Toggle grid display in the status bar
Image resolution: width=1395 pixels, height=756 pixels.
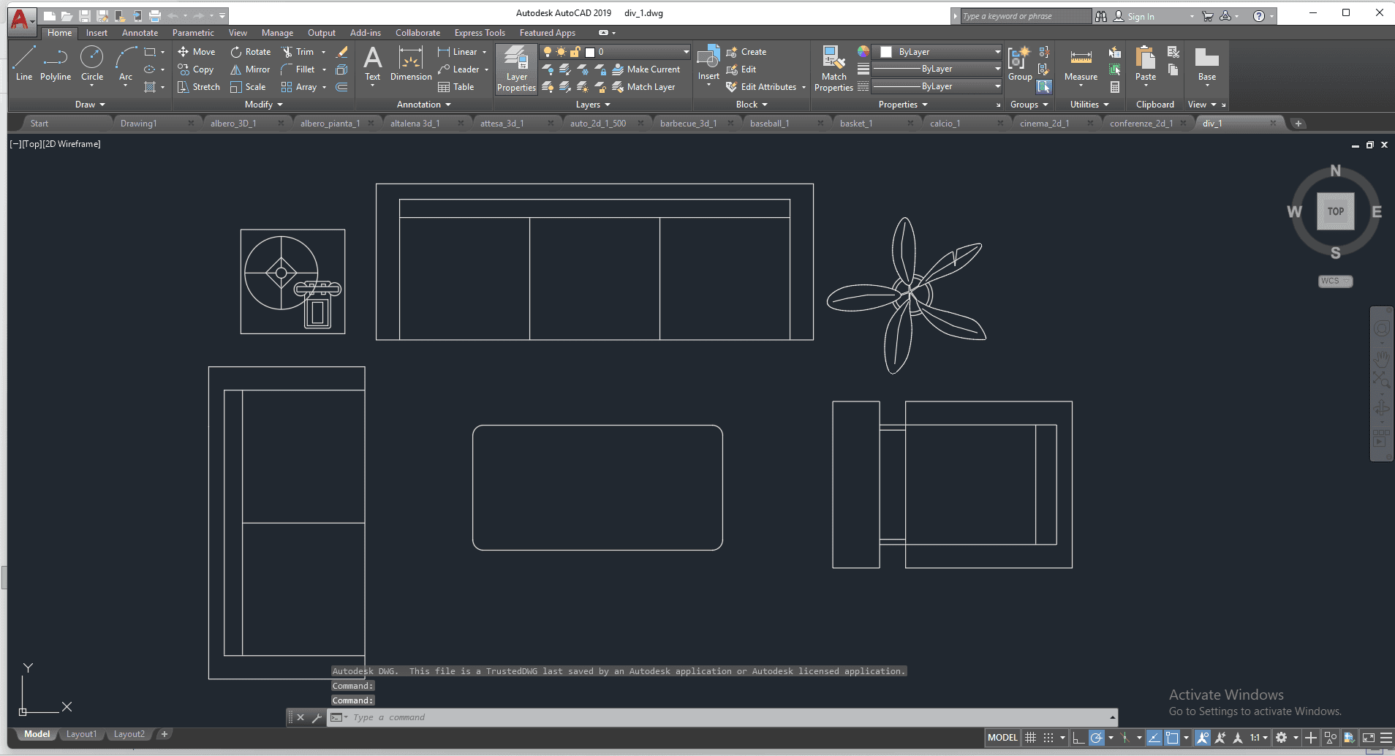coord(1031,737)
